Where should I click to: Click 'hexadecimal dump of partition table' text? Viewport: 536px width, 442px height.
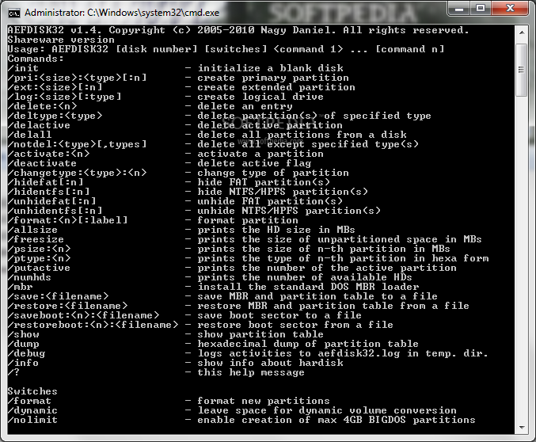308,344
